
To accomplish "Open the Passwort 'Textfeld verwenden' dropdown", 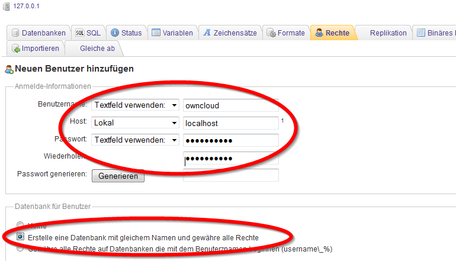I will pos(135,140).
